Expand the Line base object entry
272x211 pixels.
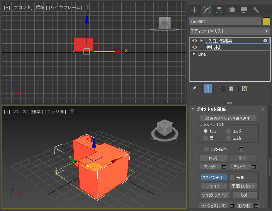coord(194,54)
